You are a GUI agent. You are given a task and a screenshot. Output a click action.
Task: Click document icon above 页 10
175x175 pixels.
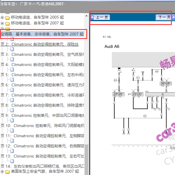click(x=12, y=120)
